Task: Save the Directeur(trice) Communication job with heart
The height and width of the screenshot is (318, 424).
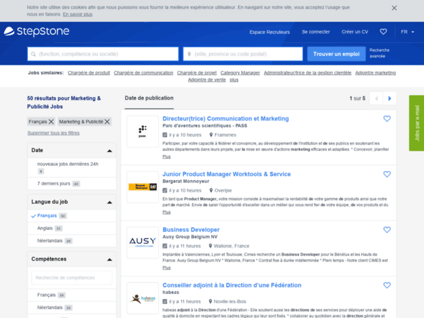Action: (x=387, y=119)
